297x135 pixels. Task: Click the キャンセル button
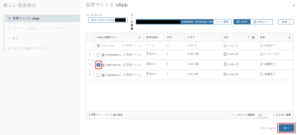click(x=268, y=128)
